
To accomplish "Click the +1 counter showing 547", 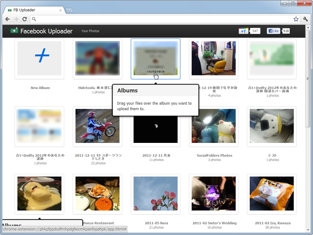I will [255, 31].
